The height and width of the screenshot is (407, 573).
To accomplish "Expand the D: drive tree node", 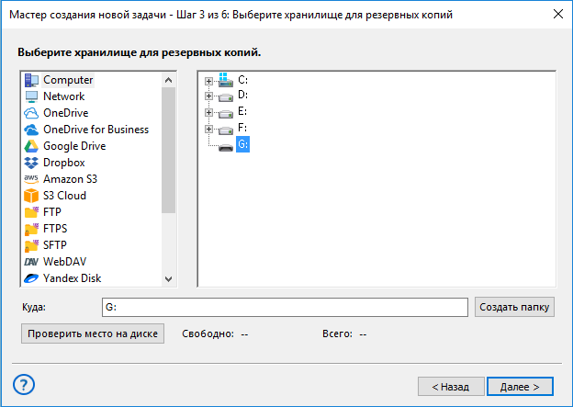I will point(209,96).
